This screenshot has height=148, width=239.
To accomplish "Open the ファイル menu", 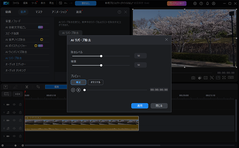I will [x=16, y=3].
